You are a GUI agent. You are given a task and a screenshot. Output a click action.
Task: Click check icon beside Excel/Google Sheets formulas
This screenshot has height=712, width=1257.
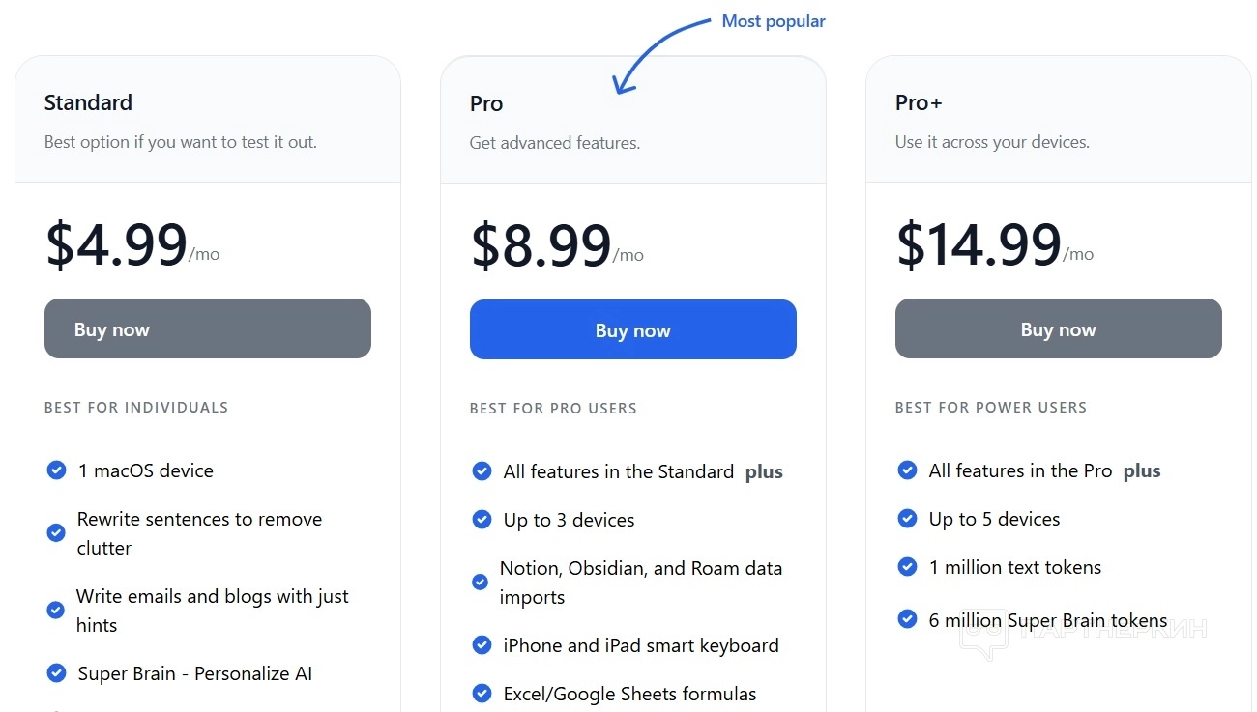tap(482, 694)
